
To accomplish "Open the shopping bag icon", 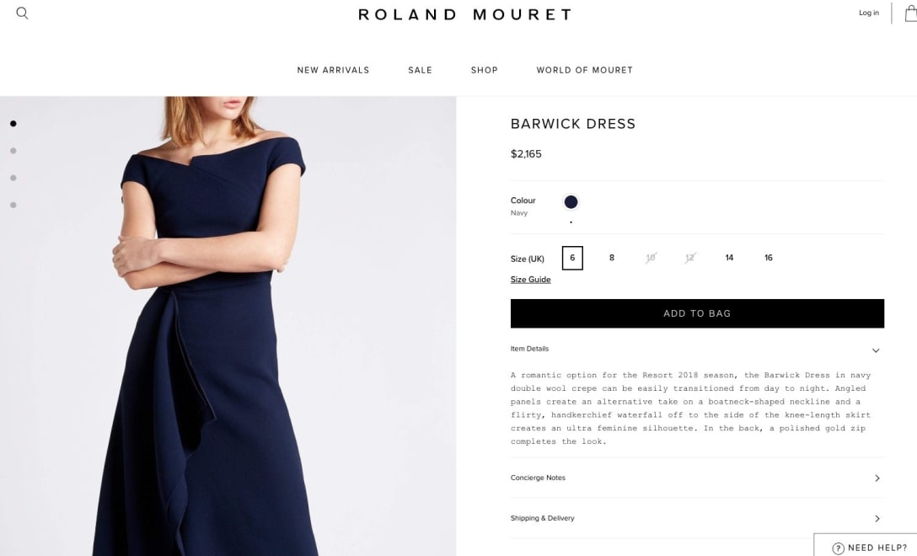I will 911,13.
